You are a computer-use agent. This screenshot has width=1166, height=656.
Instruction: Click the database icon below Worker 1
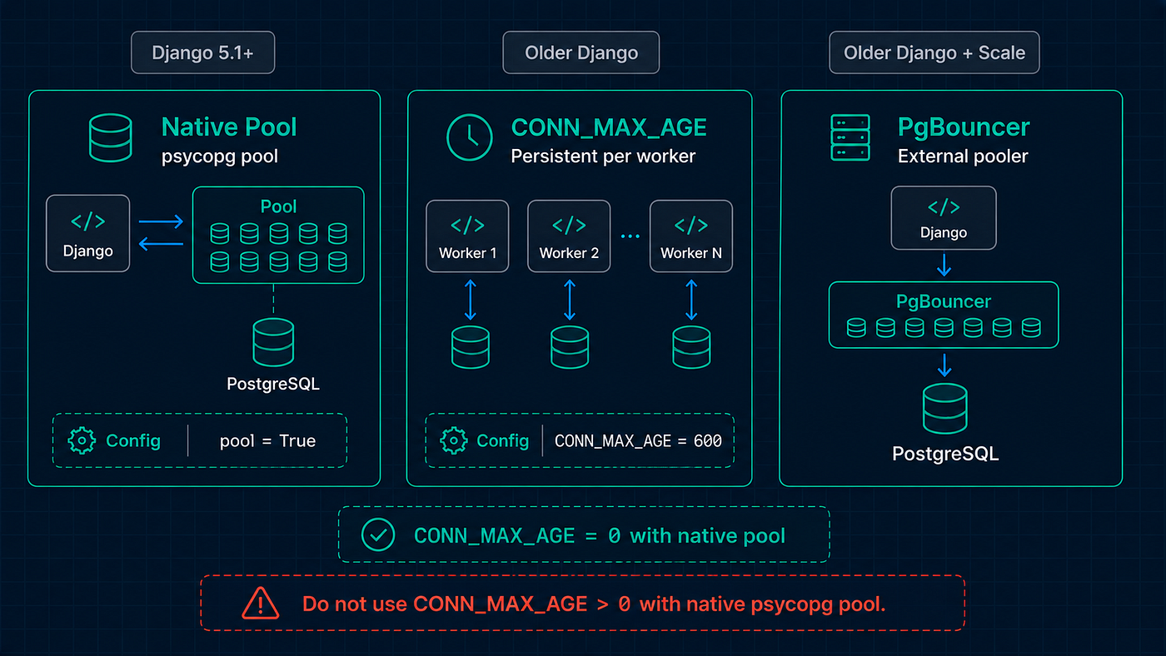(471, 347)
